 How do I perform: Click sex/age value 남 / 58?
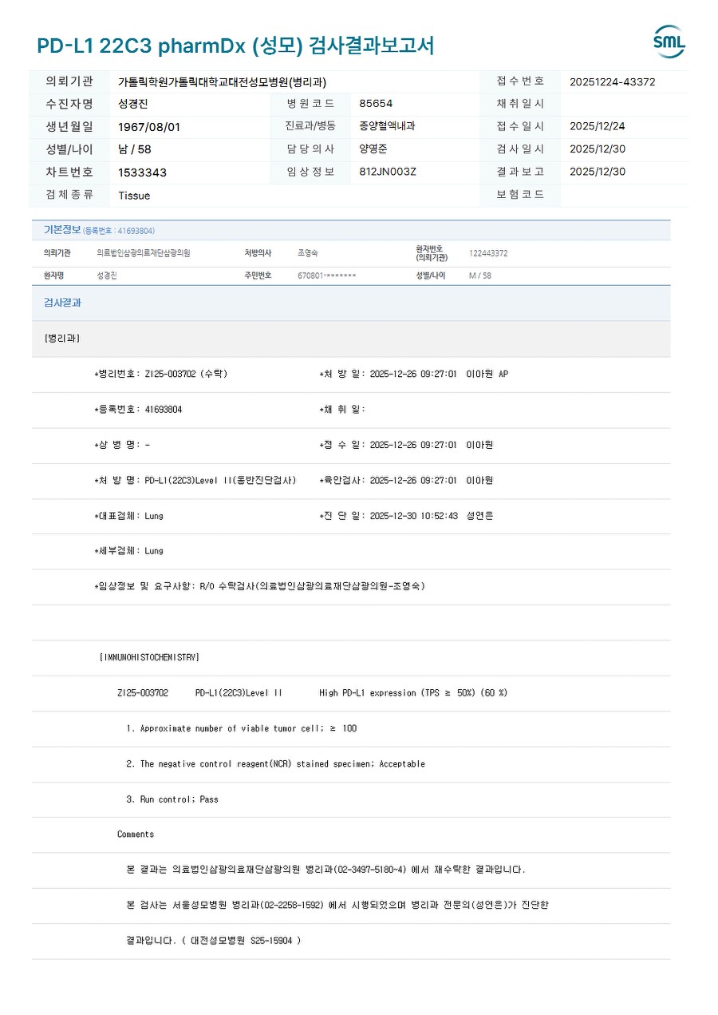pos(135,149)
